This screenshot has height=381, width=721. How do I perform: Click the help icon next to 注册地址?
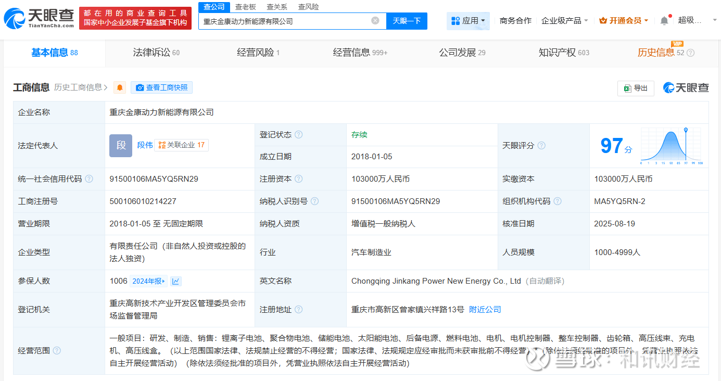(x=298, y=310)
